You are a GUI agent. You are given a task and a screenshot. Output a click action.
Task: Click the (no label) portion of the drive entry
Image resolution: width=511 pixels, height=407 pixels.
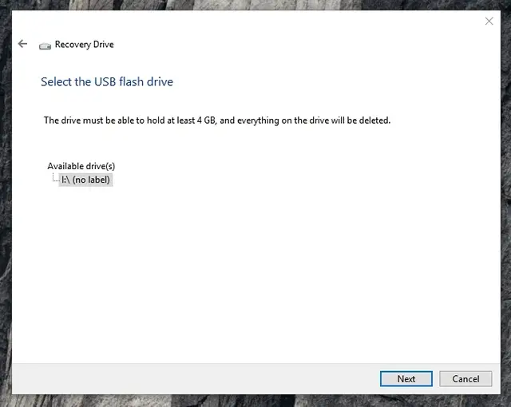pos(91,180)
